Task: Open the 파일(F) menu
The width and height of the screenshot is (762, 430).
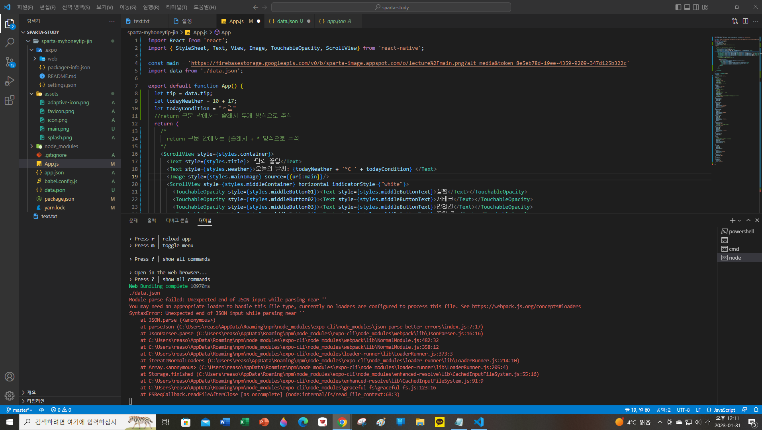Action: click(25, 7)
